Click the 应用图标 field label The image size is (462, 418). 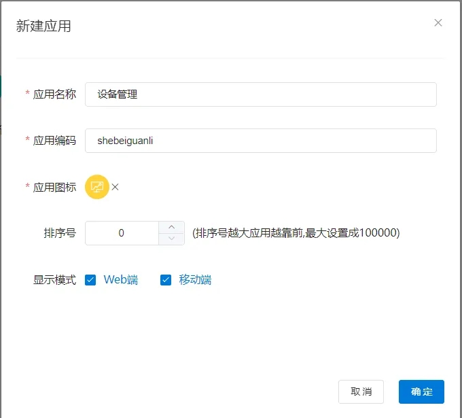pos(54,187)
